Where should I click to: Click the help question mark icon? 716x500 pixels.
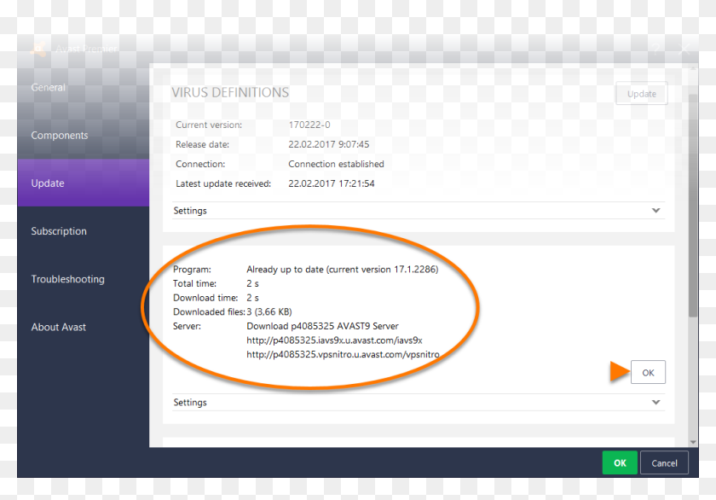point(656,49)
